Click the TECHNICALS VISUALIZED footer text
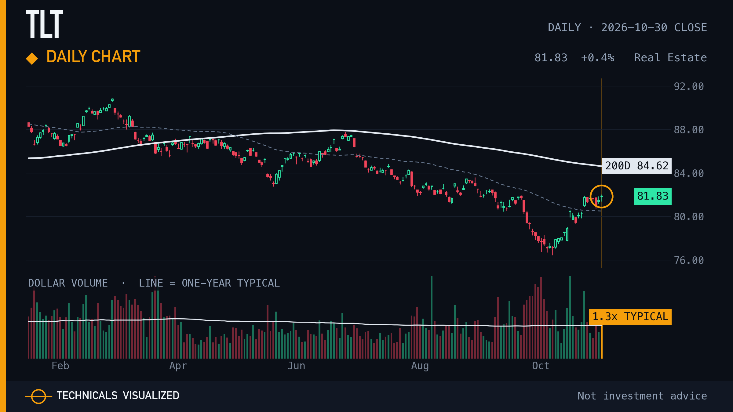733x412 pixels. 118,396
